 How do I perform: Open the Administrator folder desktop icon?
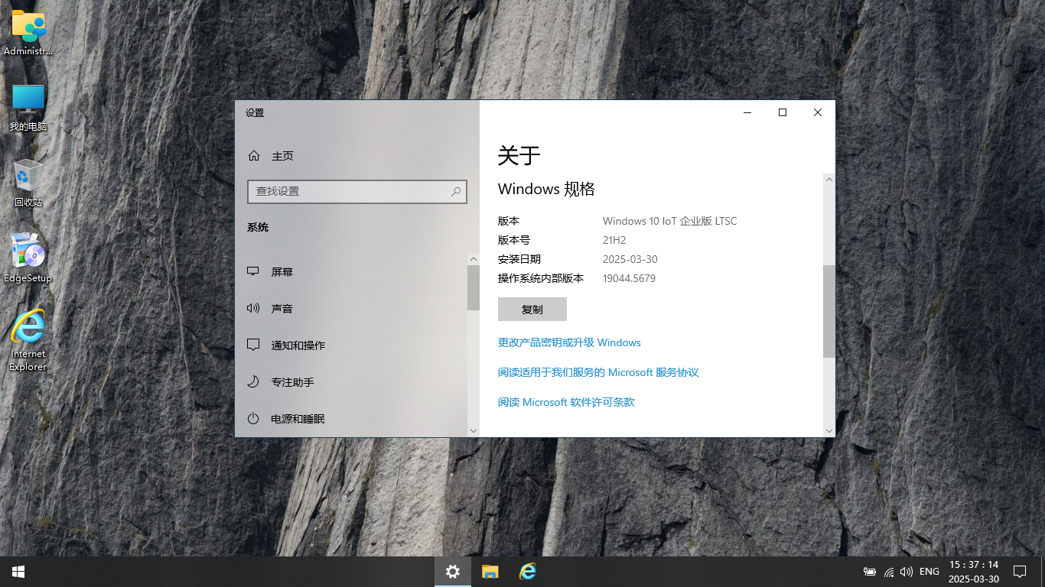point(28,32)
